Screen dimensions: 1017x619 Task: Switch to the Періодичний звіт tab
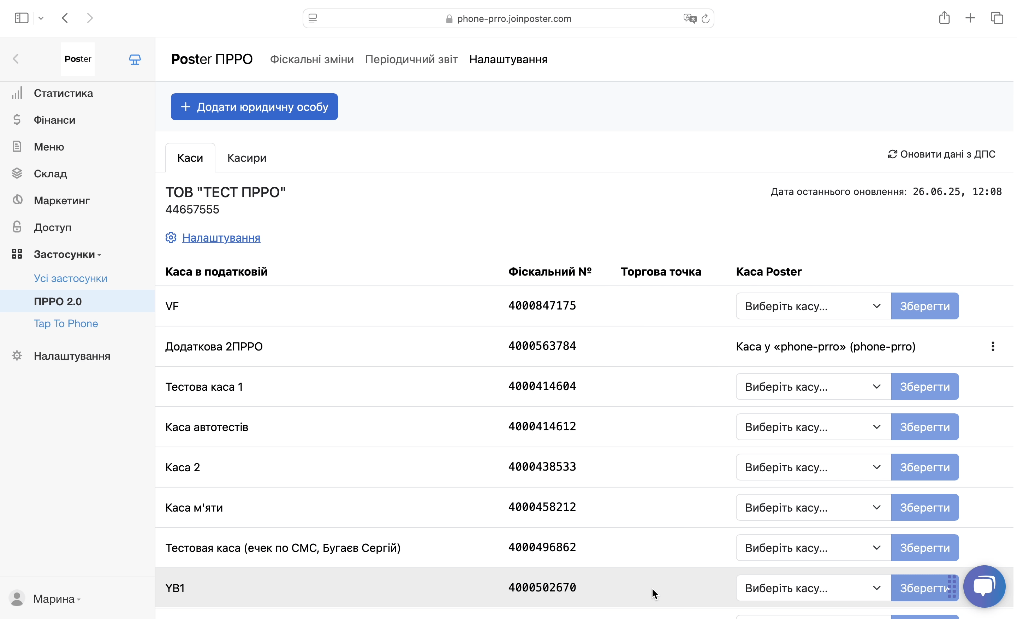(x=411, y=59)
